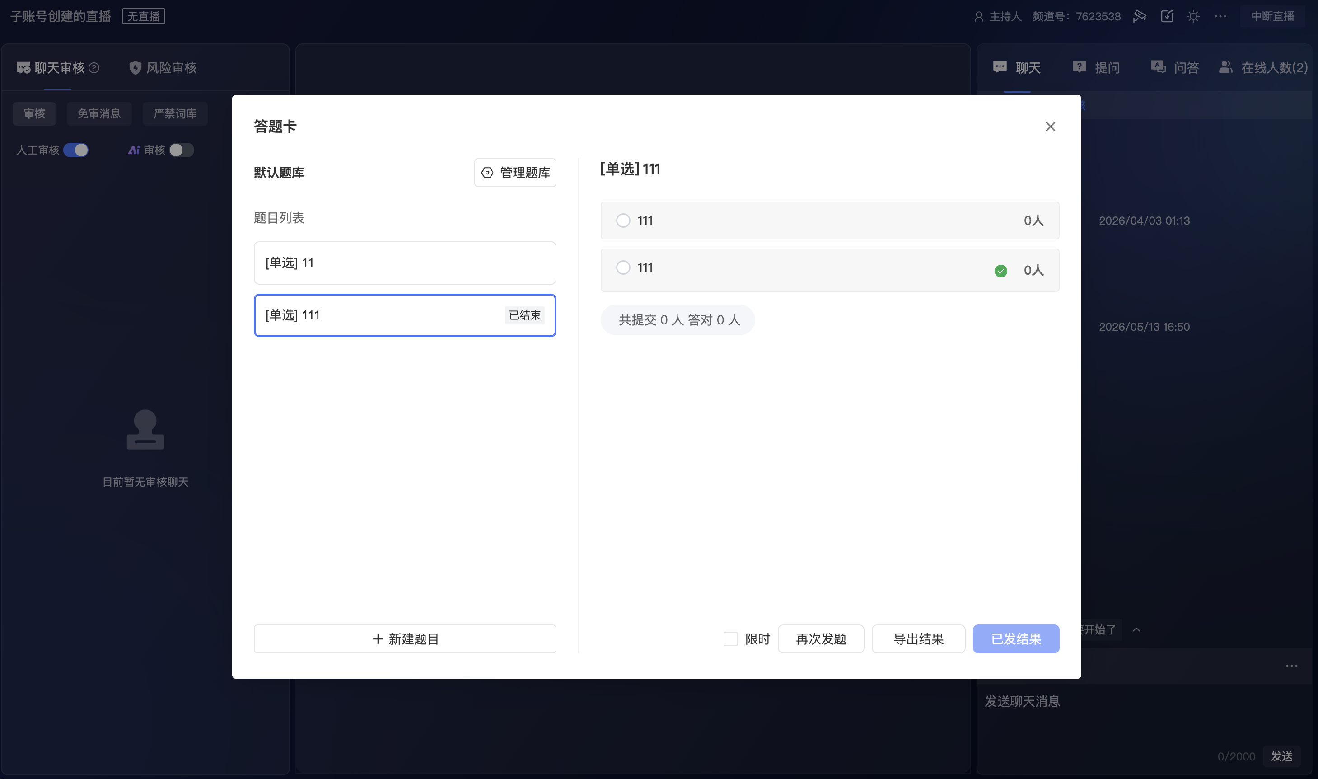Toggle the AI 审核 switch
1318x779 pixels.
[182, 150]
